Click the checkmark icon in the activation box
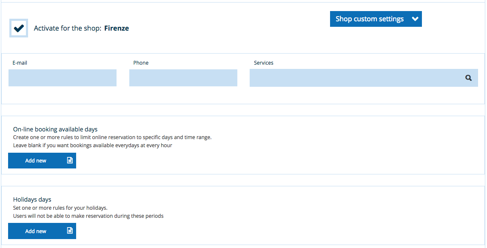The width and height of the screenshot is (487, 248). [18, 28]
